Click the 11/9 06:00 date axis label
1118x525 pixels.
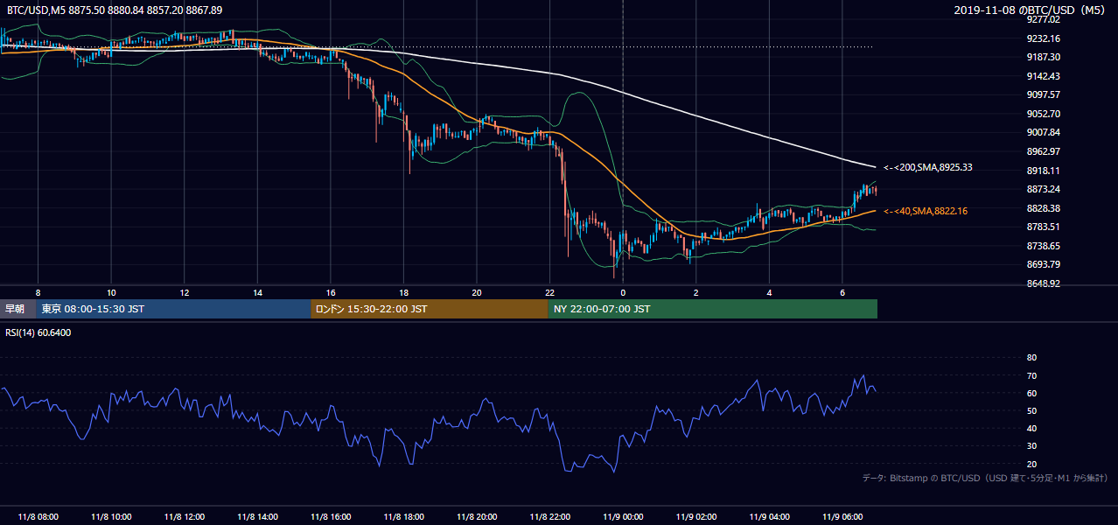coord(842,516)
